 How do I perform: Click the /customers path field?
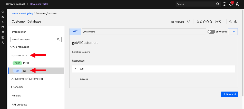click(x=144, y=32)
